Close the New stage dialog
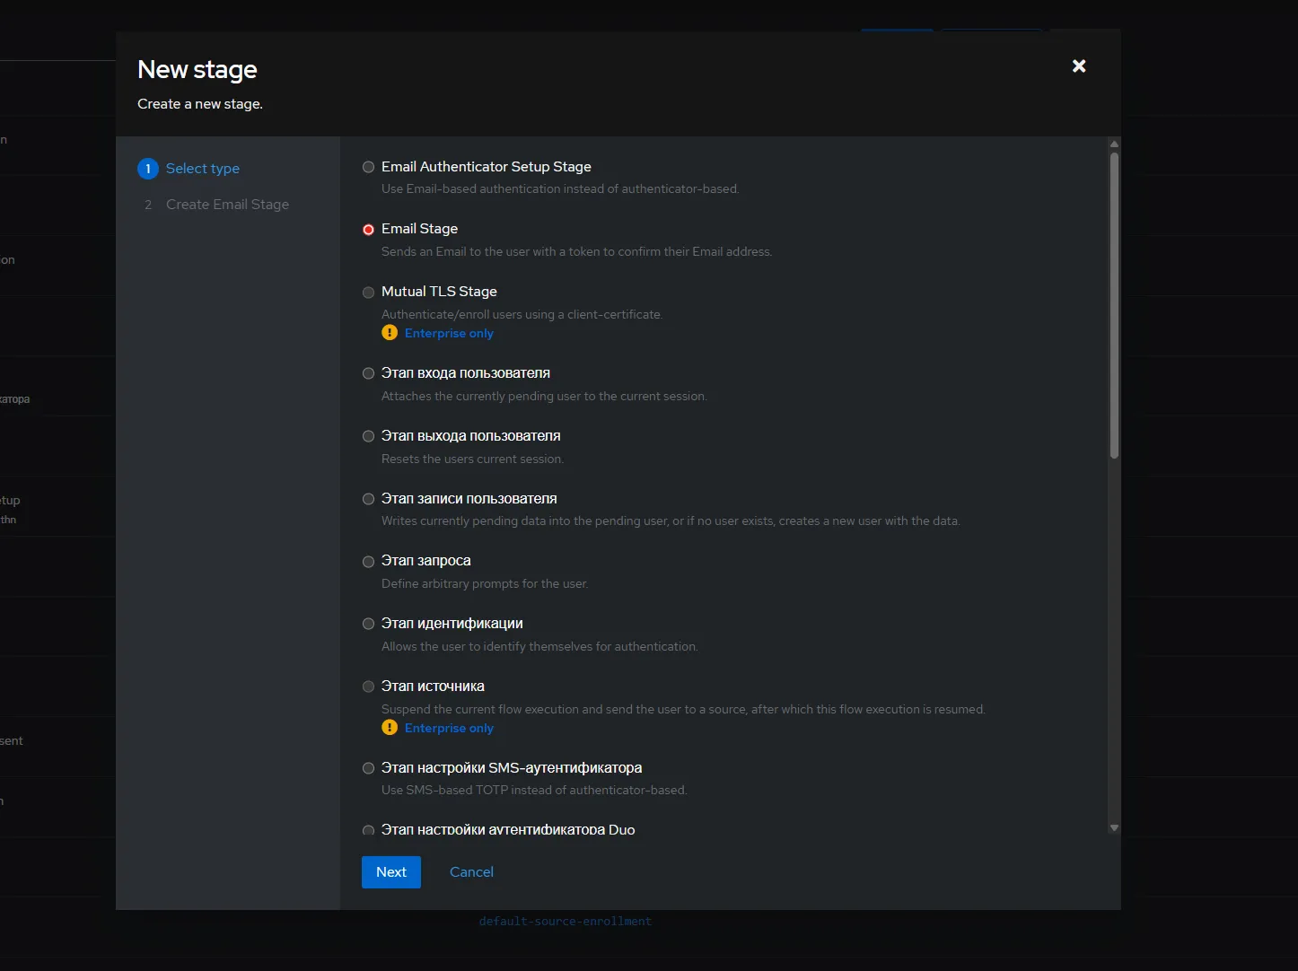Viewport: 1298px width, 971px height. (1079, 66)
